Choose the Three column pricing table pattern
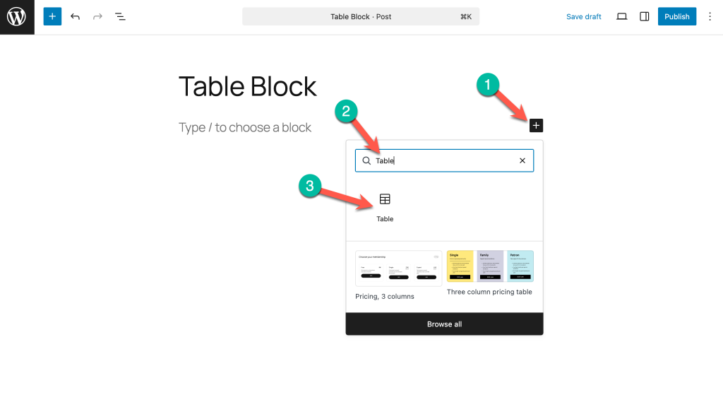 click(x=490, y=266)
